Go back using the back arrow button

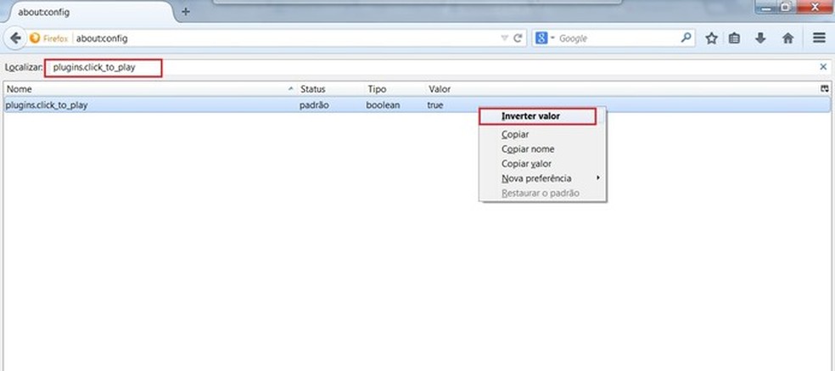coord(16,38)
